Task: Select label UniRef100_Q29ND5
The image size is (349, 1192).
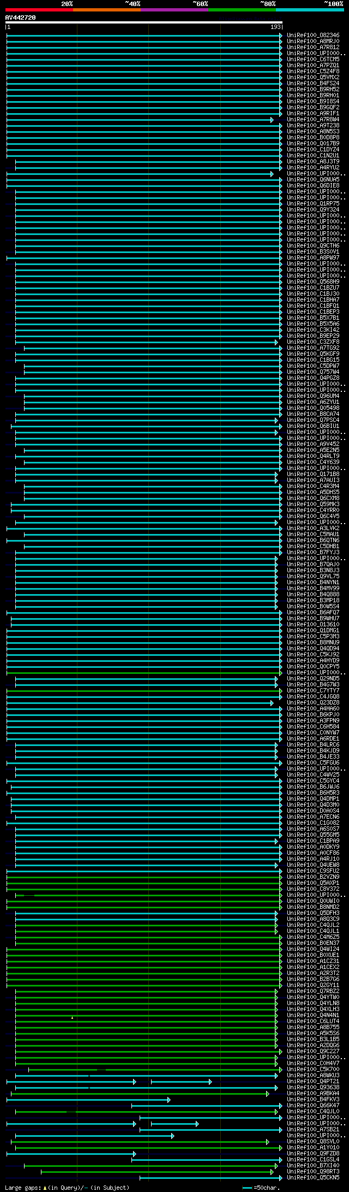Action: pos(313,678)
